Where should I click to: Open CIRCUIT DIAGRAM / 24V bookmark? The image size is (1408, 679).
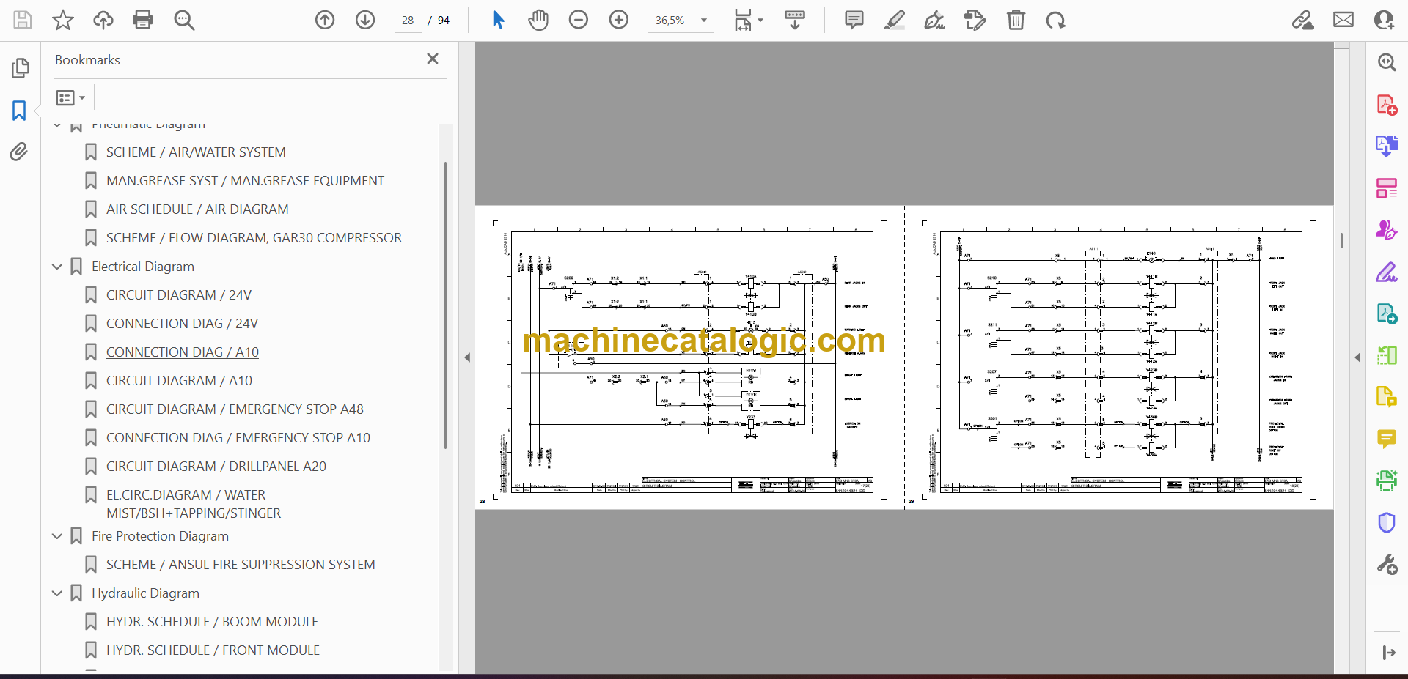[x=179, y=295]
